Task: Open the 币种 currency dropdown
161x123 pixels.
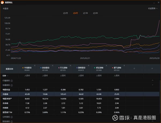Action: click(5, 76)
